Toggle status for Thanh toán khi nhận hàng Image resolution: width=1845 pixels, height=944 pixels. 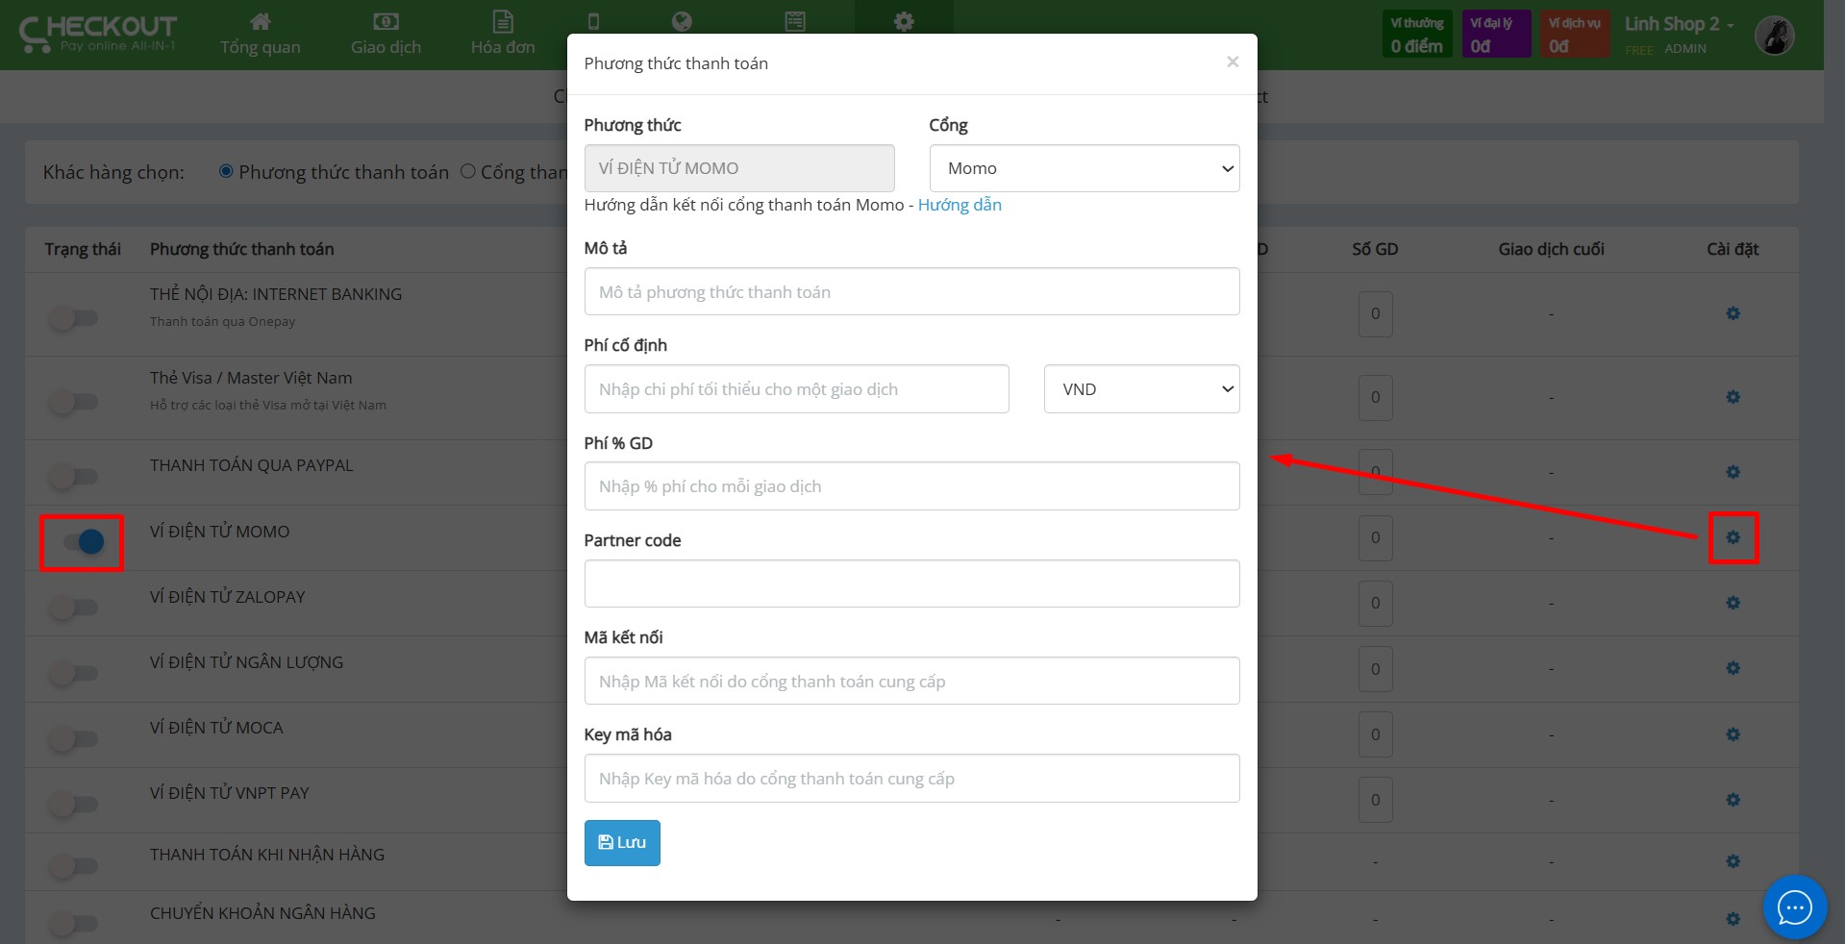(x=74, y=866)
